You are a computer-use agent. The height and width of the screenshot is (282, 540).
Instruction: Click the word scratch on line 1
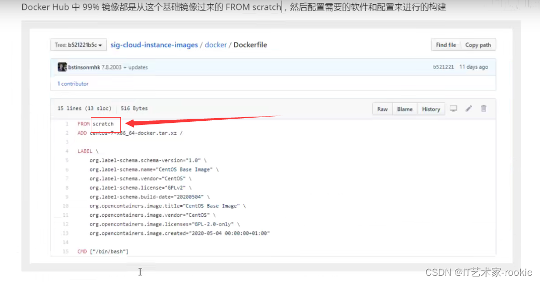(103, 124)
